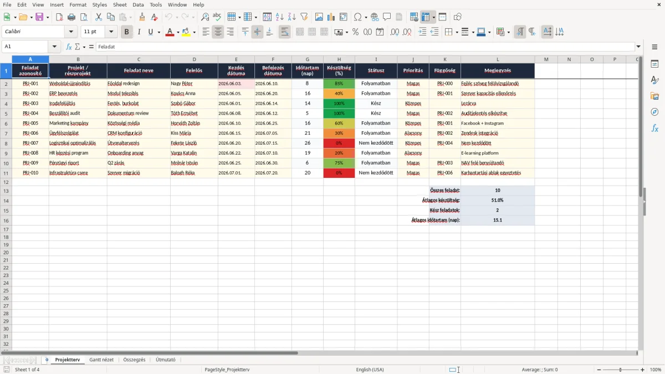Click Increase Indent icon
This screenshot has width=665, height=374.
(x=422, y=32)
